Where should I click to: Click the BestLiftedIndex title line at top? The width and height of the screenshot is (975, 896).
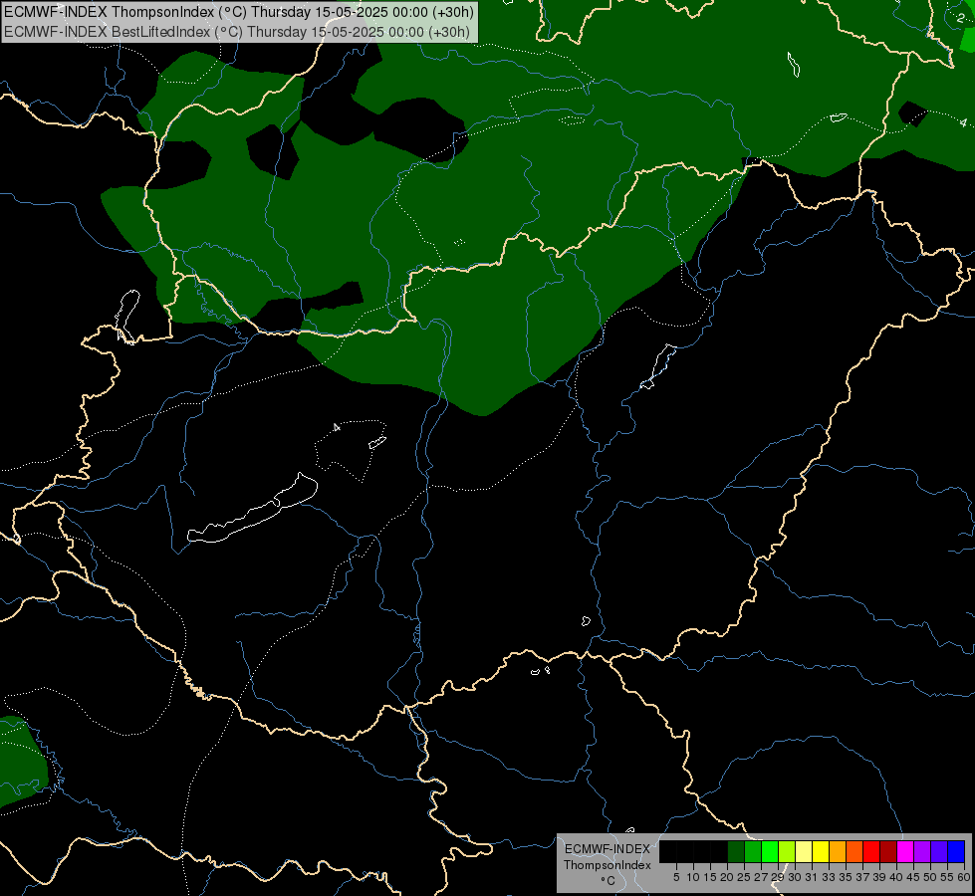point(237,32)
